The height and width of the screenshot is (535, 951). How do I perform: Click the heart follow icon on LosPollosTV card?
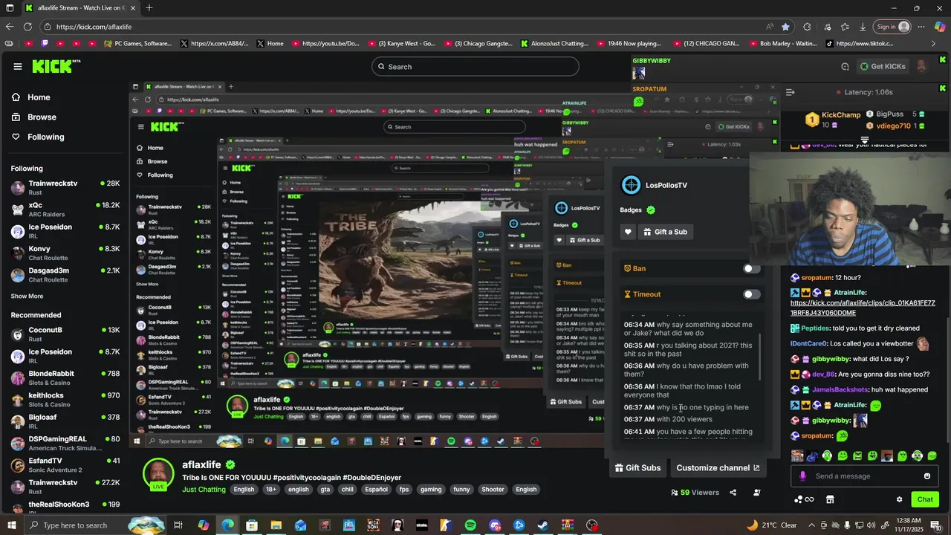tap(628, 232)
